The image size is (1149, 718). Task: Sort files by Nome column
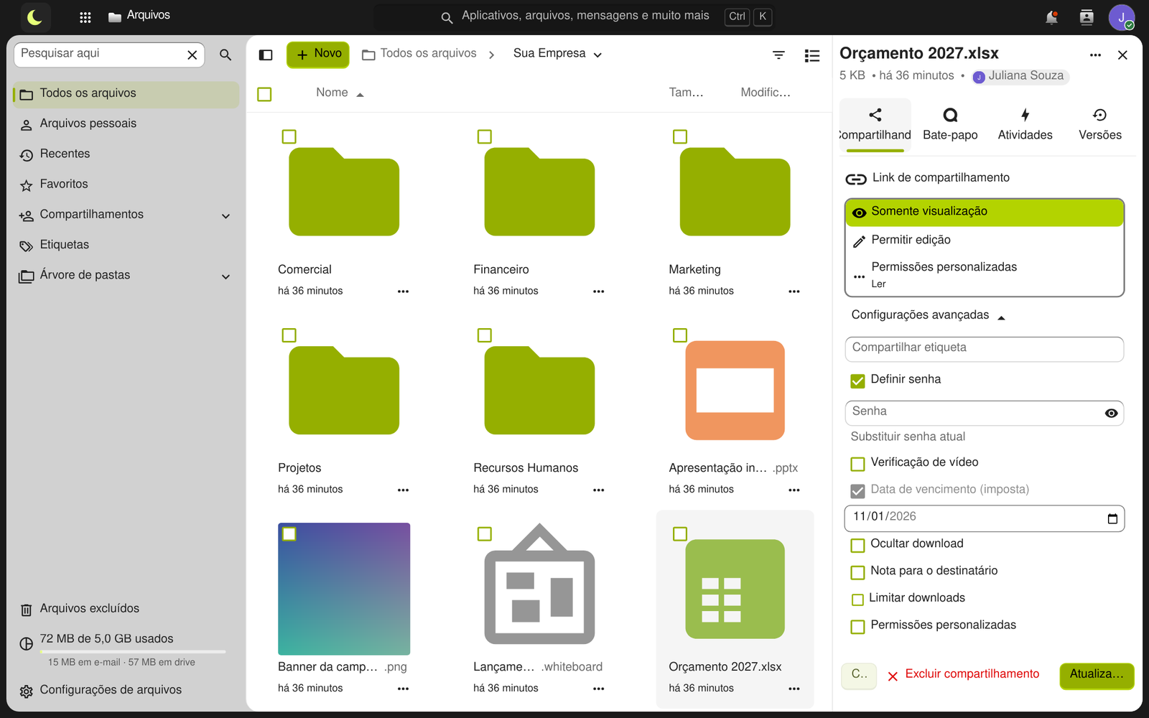click(340, 93)
